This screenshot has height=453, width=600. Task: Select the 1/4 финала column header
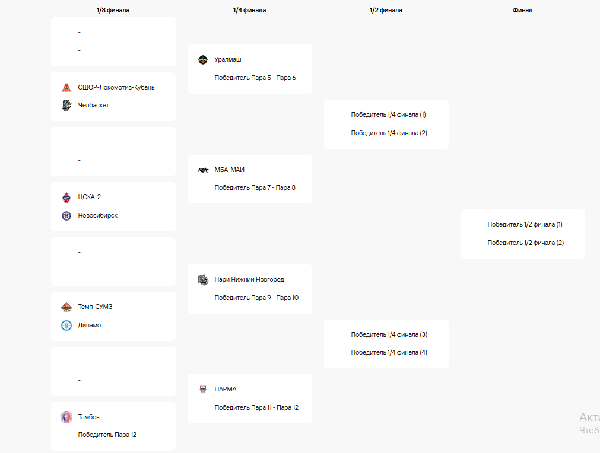click(249, 10)
